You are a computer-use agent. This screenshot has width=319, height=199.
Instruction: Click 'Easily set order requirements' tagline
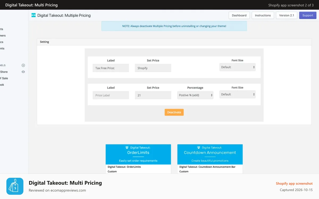[138, 161]
